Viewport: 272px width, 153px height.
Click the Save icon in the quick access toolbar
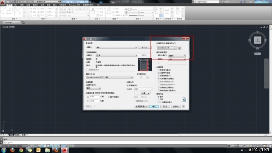click(15, 2)
